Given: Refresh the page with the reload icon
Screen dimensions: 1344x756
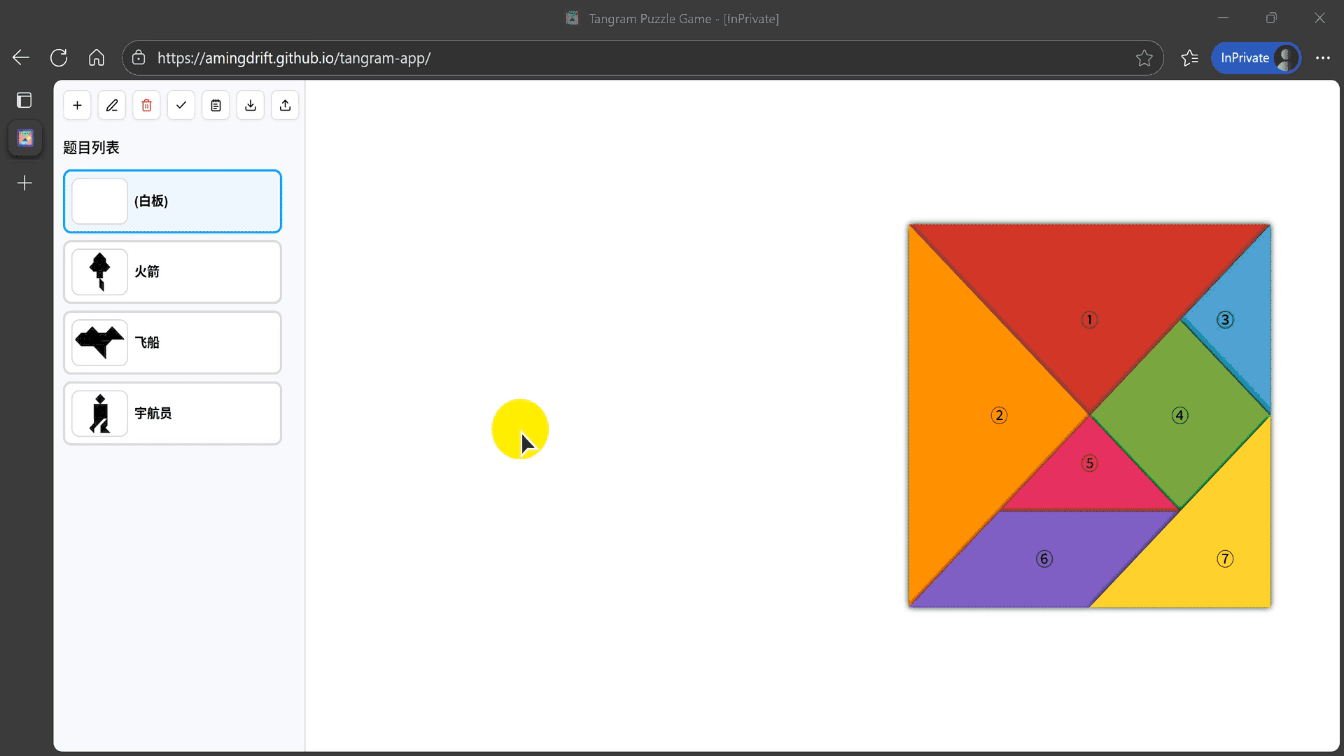Looking at the screenshot, I should [59, 58].
